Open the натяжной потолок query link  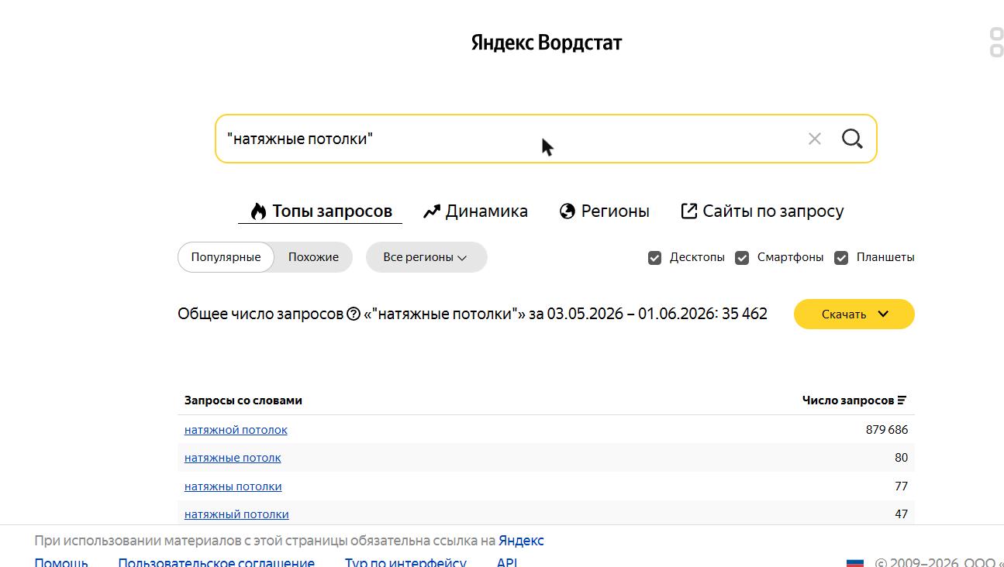point(236,430)
